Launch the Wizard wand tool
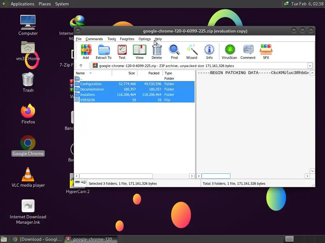The width and height of the screenshot is (325, 243). tap(191, 52)
